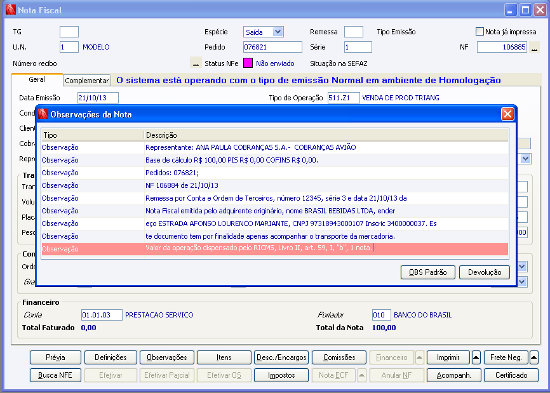
Task: Open the dropdown arrow right of Orde row
Action: (522, 267)
